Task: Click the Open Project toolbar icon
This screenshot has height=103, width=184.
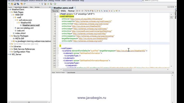Action: pos(15,4)
